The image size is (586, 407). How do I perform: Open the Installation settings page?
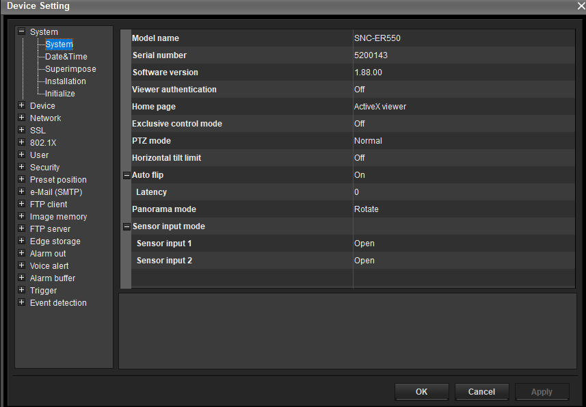click(x=65, y=81)
